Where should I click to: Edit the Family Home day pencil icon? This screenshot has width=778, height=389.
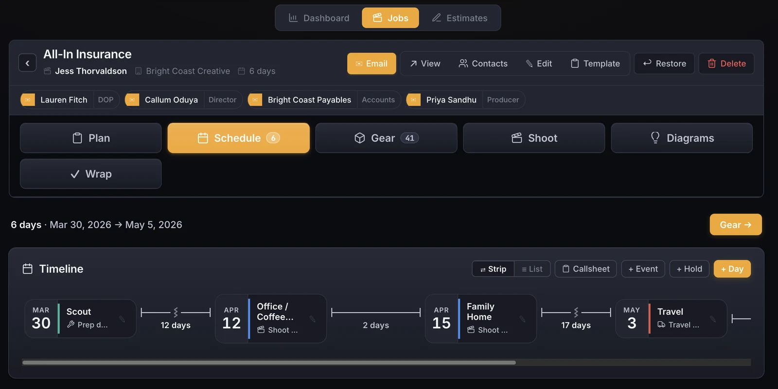523,319
